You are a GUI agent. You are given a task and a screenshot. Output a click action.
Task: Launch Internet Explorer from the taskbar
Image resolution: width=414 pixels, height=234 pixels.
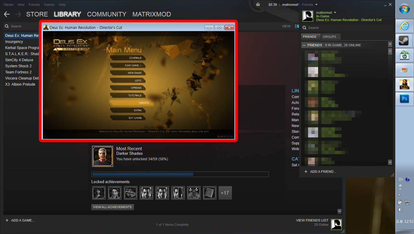coord(405,26)
